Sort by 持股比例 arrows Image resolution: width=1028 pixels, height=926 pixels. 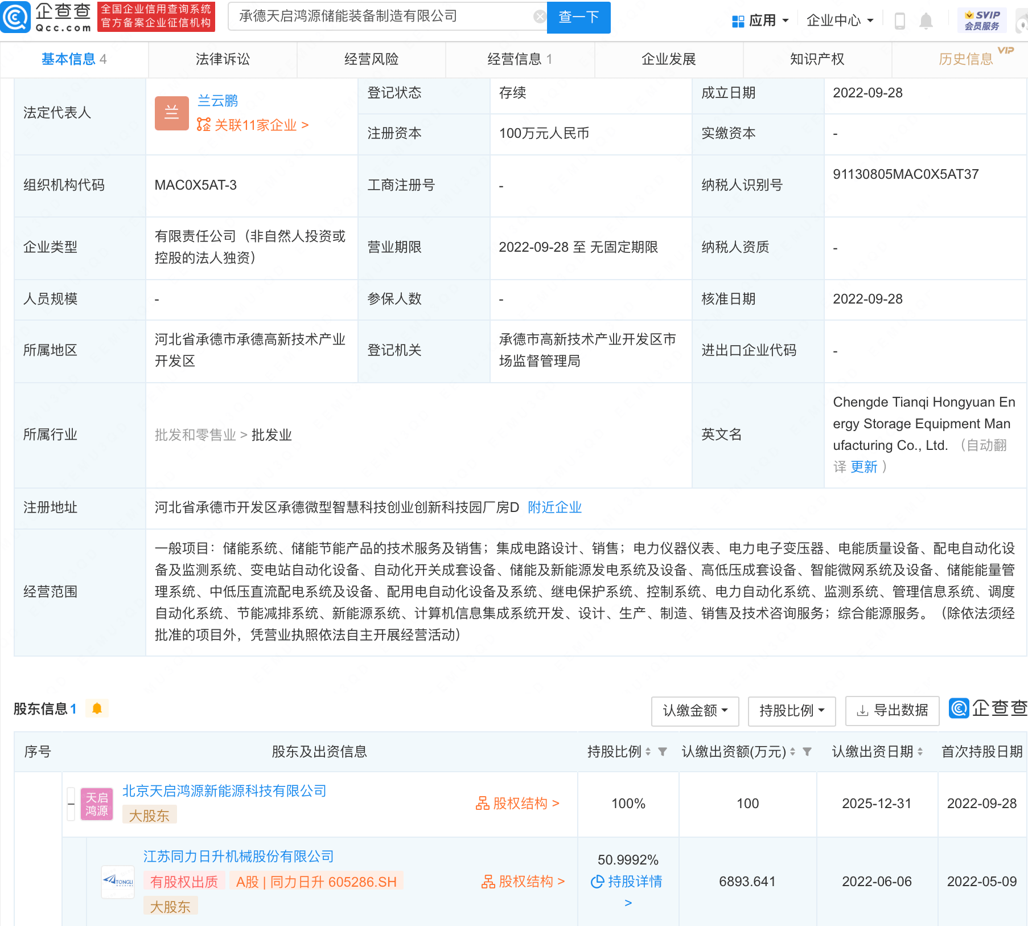click(x=648, y=752)
